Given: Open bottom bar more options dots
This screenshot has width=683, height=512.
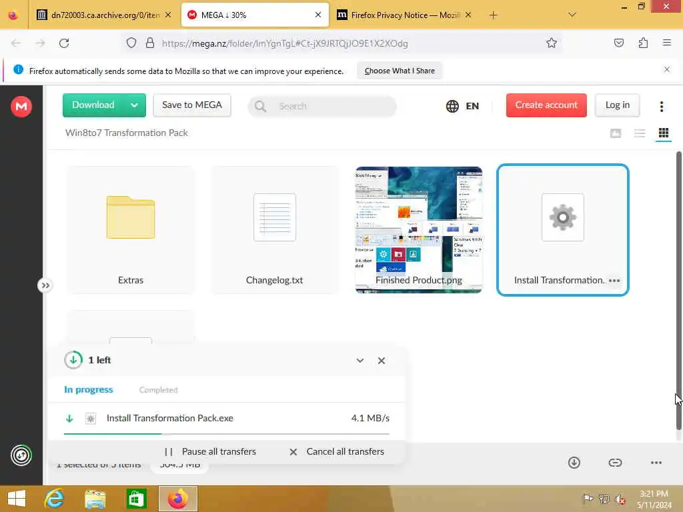Looking at the screenshot, I should (656, 463).
